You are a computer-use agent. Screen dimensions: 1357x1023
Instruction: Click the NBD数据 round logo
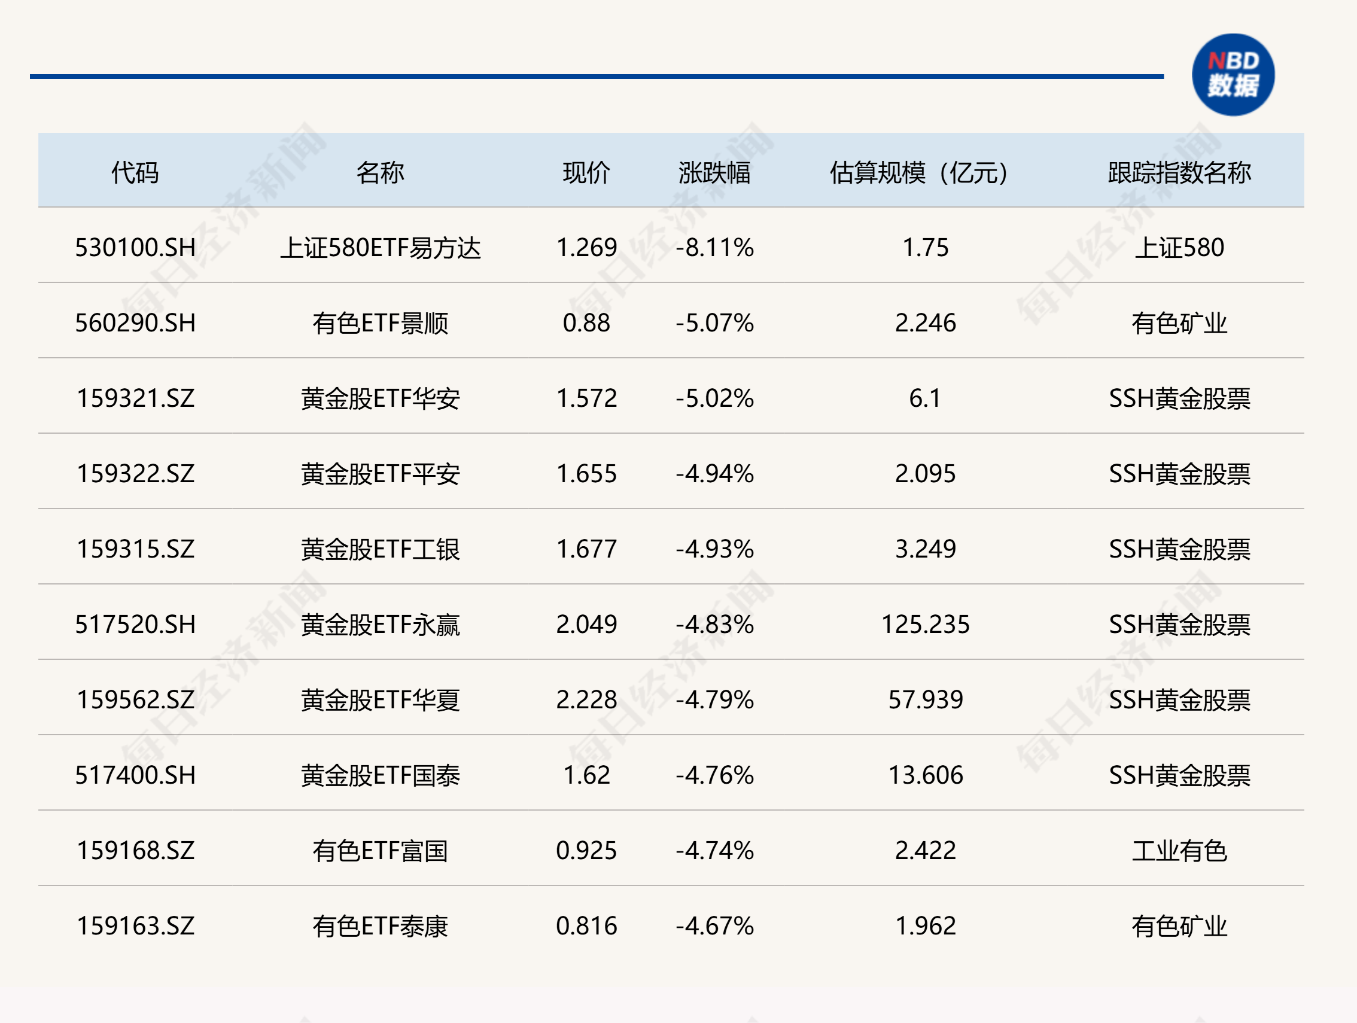[1233, 75]
